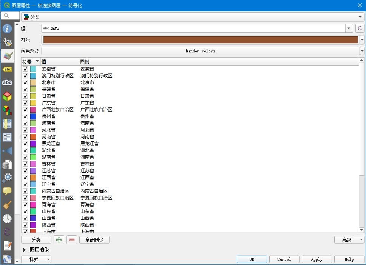Toggle the 黑龙江省 category checkbox

pos(25,144)
